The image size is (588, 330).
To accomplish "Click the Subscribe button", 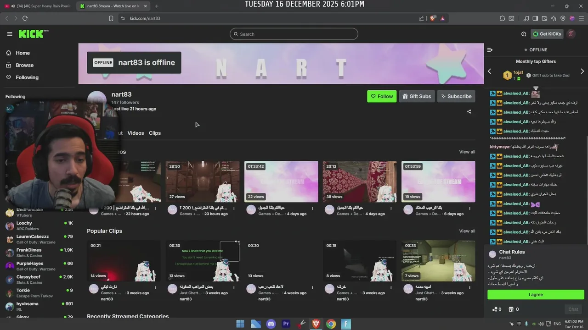I will pyautogui.click(x=456, y=96).
